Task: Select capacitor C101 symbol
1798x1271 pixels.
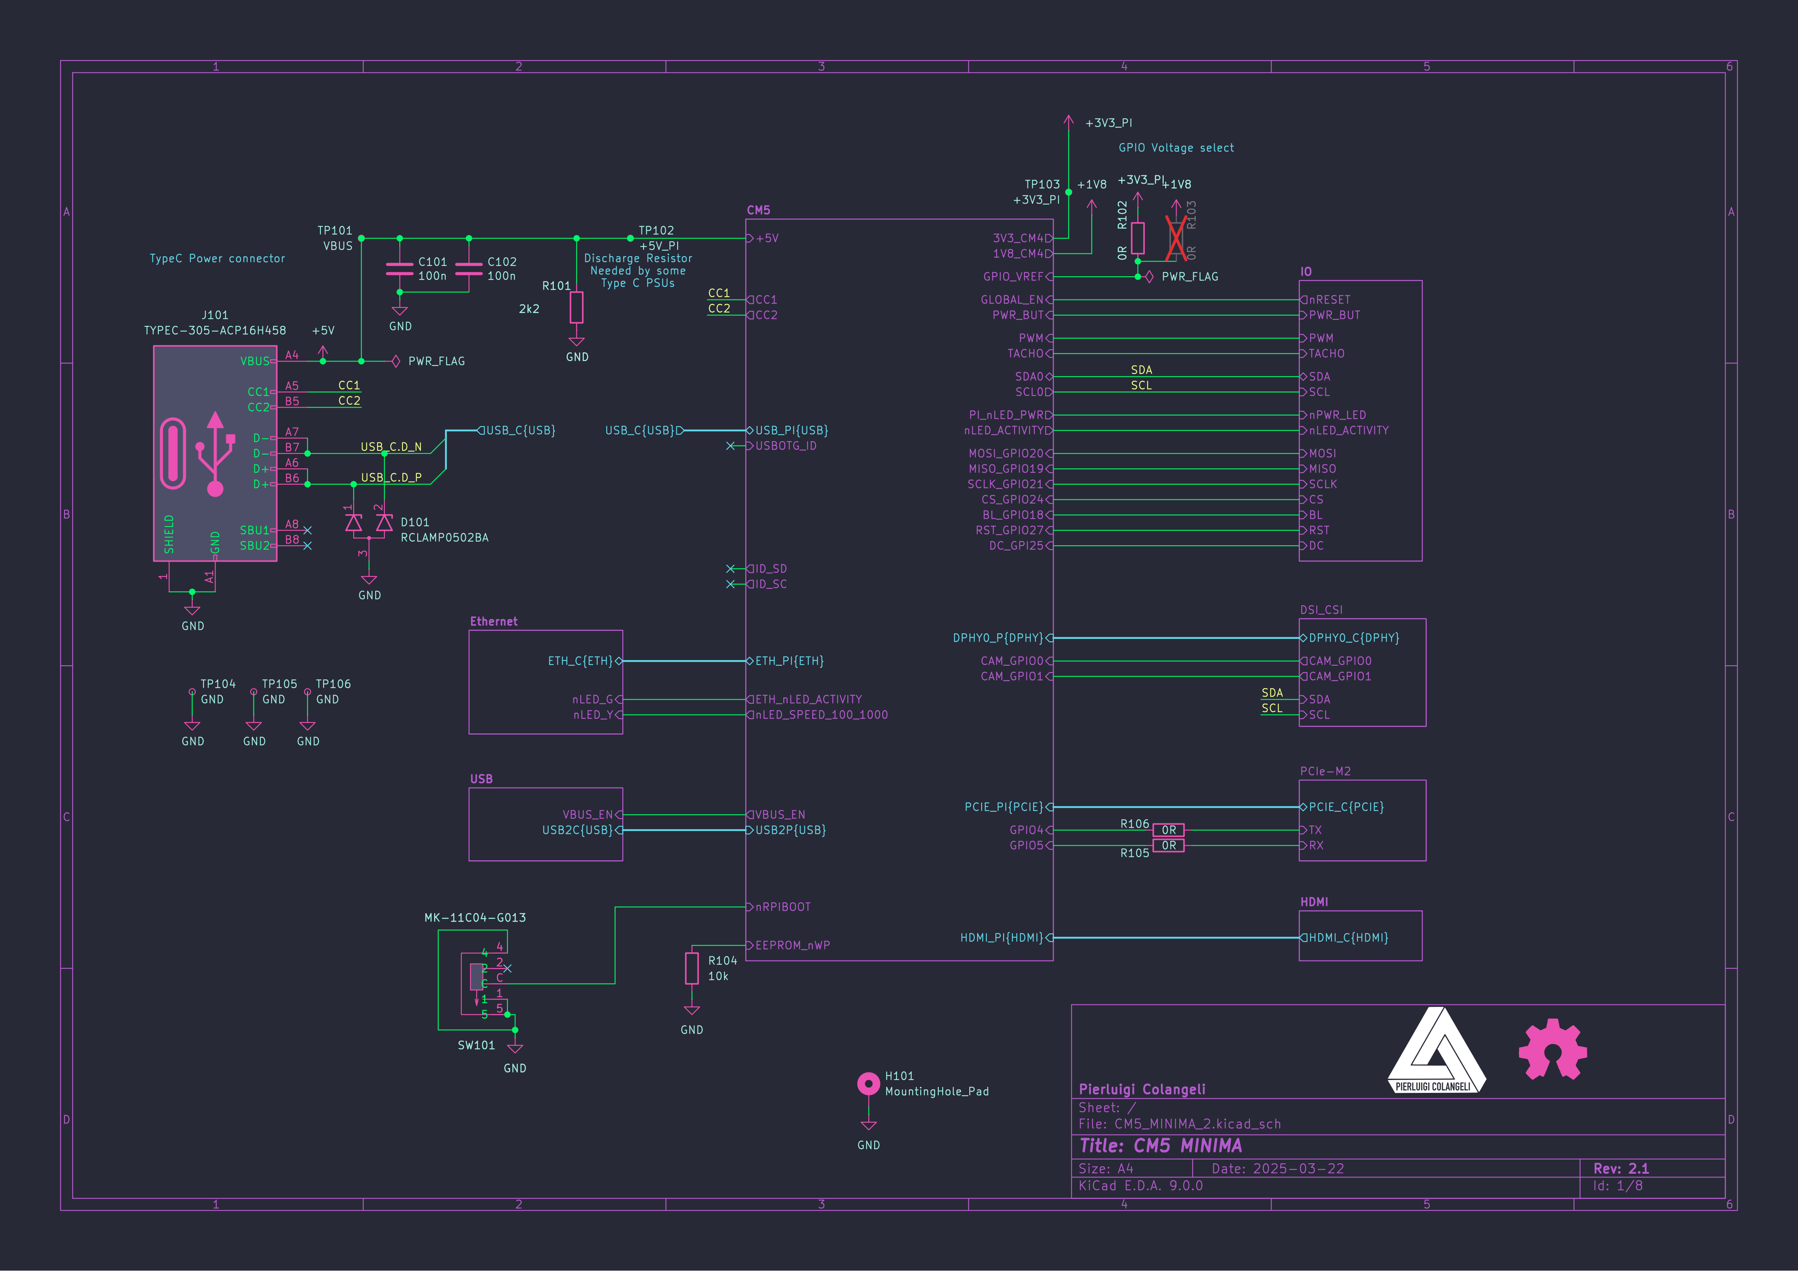Action: (399, 269)
